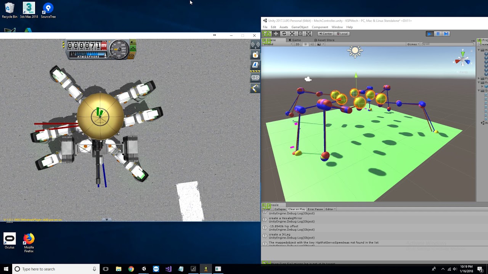Open SourceTree desktop icon
Viewport: 488px width, 274px height.
tap(48, 10)
